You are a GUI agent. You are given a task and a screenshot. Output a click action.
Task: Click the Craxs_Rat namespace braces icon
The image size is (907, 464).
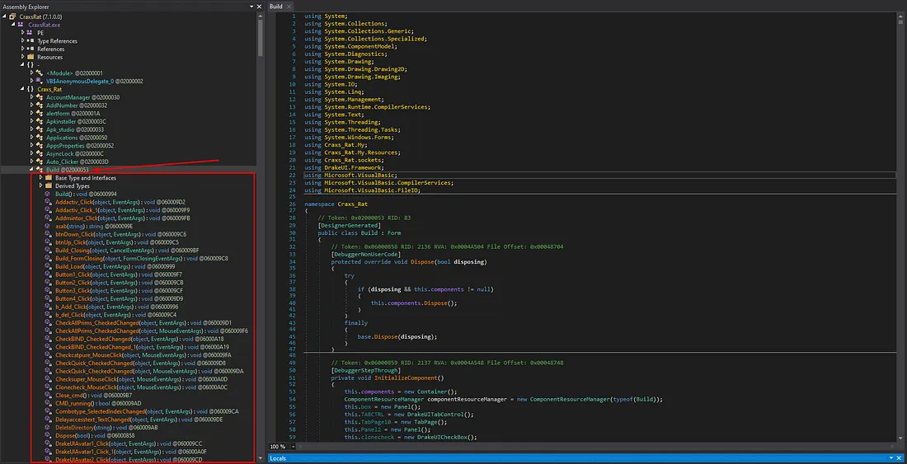coord(31,89)
